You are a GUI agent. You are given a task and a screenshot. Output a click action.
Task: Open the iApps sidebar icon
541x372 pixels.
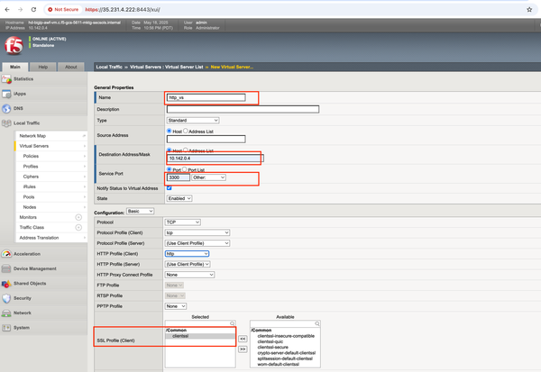click(6, 94)
